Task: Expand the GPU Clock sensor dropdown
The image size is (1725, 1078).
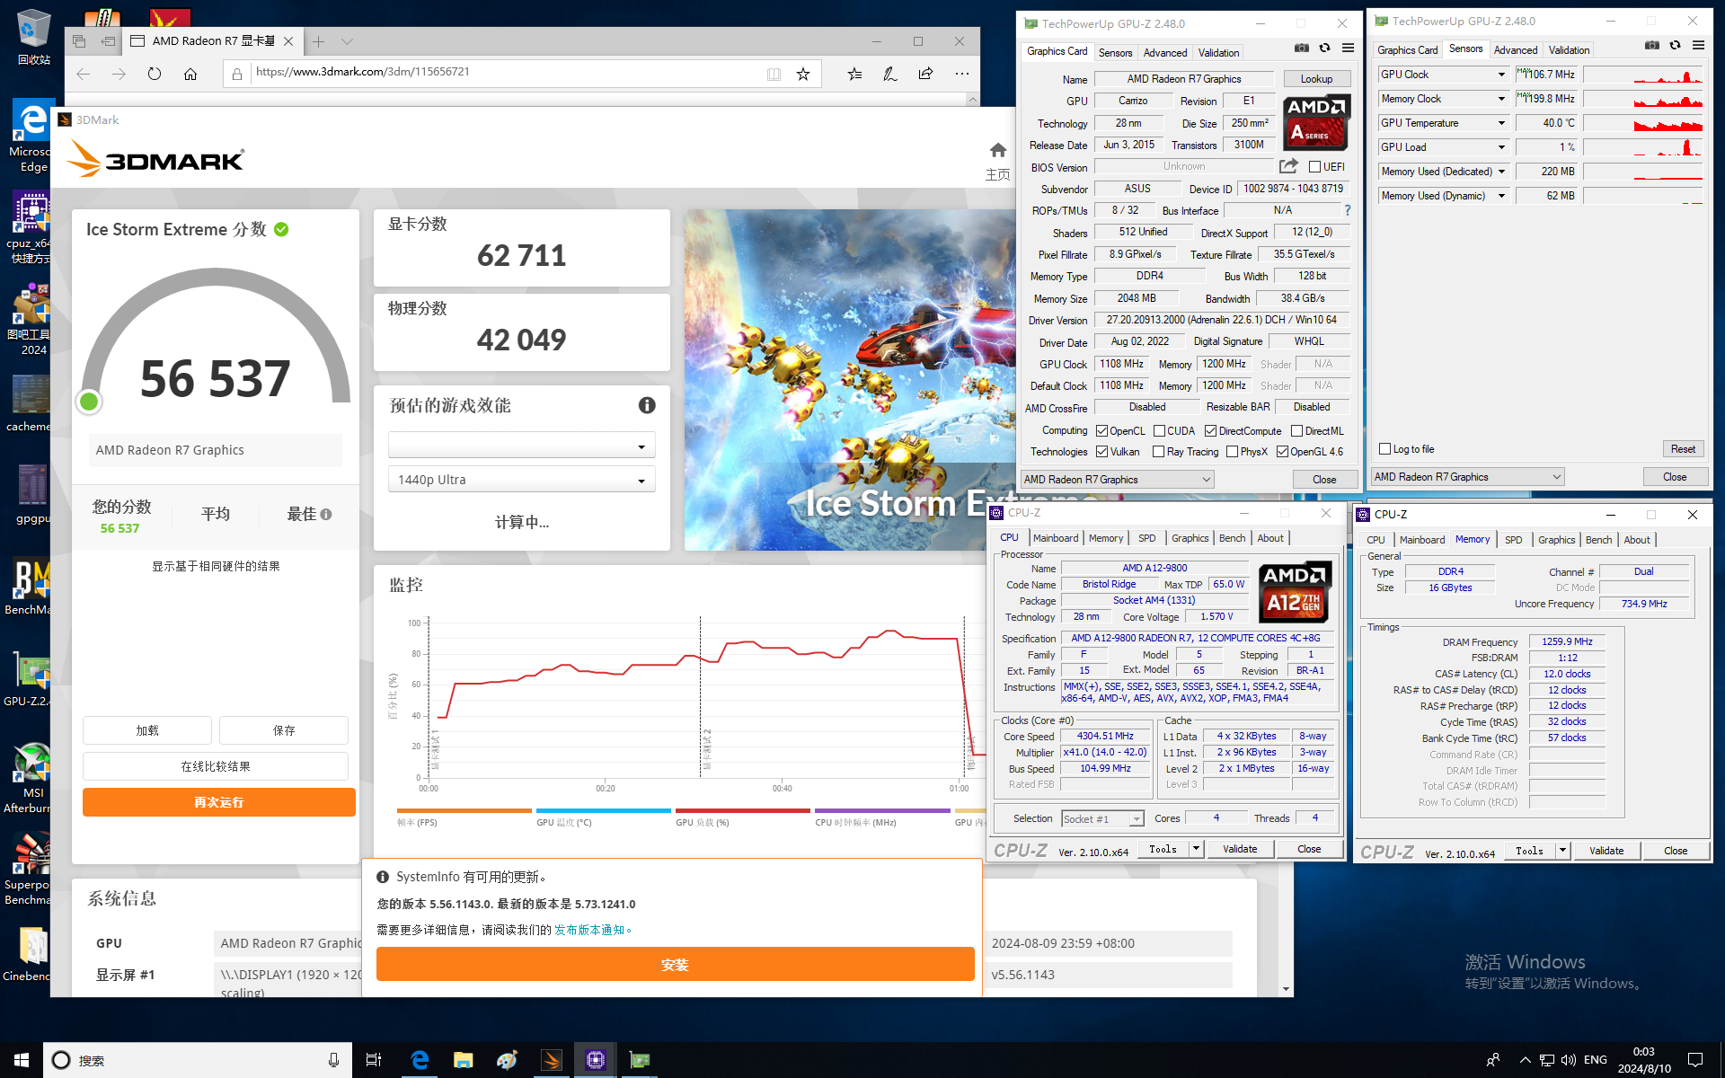Action: 1500,75
